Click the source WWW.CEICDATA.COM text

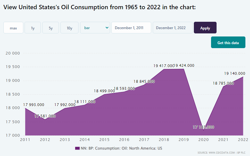click(x=216, y=152)
